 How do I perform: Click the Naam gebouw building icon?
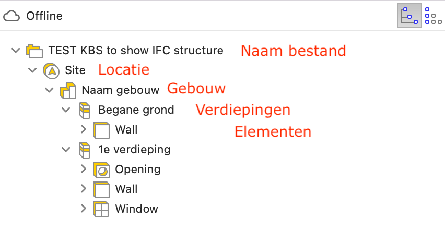68,91
